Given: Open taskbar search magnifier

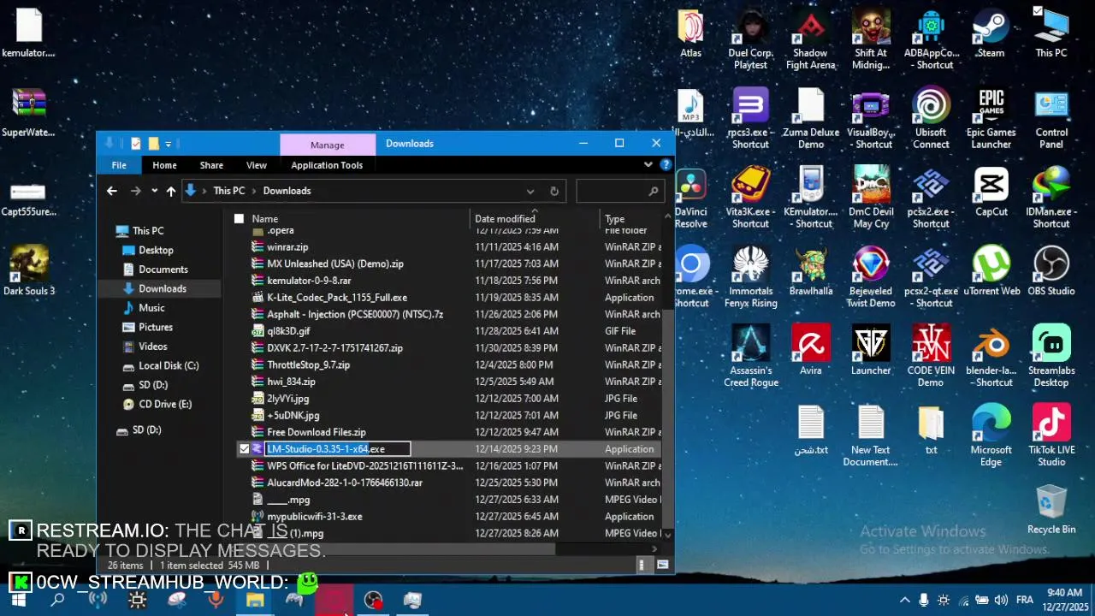Looking at the screenshot, I should click(57, 600).
